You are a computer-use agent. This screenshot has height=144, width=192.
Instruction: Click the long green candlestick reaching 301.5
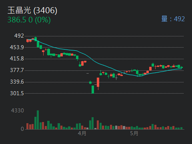pyautogui.click(x=93, y=90)
